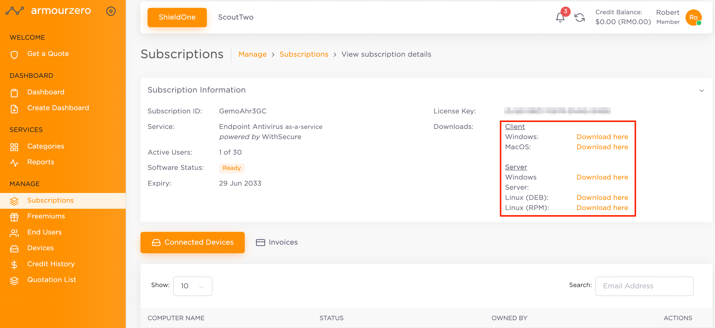Open the Dashboard menu item
The height and width of the screenshot is (328, 715).
click(x=63, y=92)
